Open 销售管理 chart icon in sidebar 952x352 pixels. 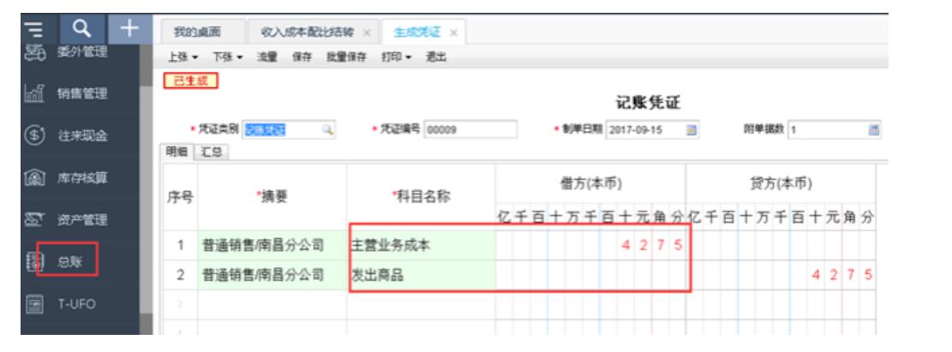click(33, 93)
